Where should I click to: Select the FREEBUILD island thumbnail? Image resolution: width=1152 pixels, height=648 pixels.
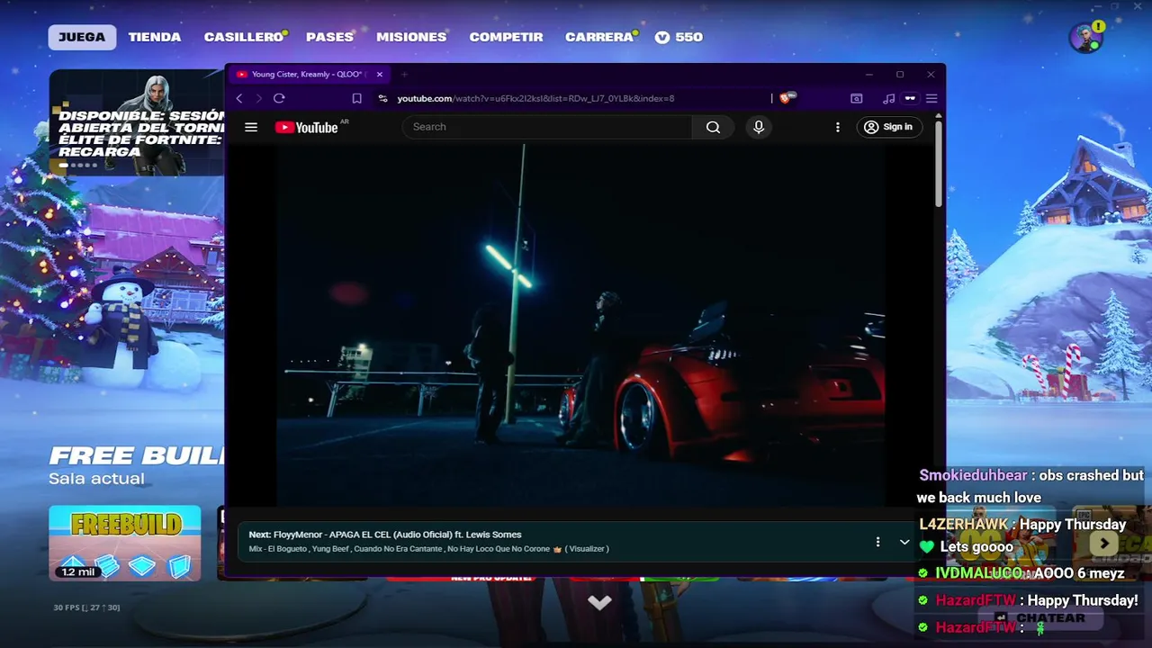[x=125, y=543]
